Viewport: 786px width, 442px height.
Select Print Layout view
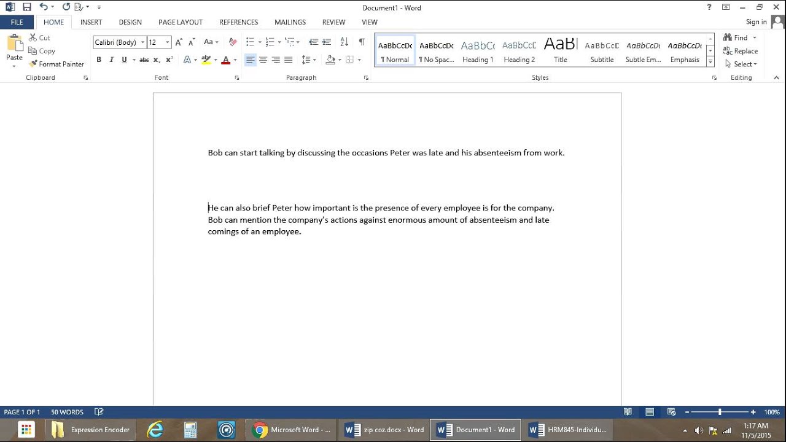650,412
